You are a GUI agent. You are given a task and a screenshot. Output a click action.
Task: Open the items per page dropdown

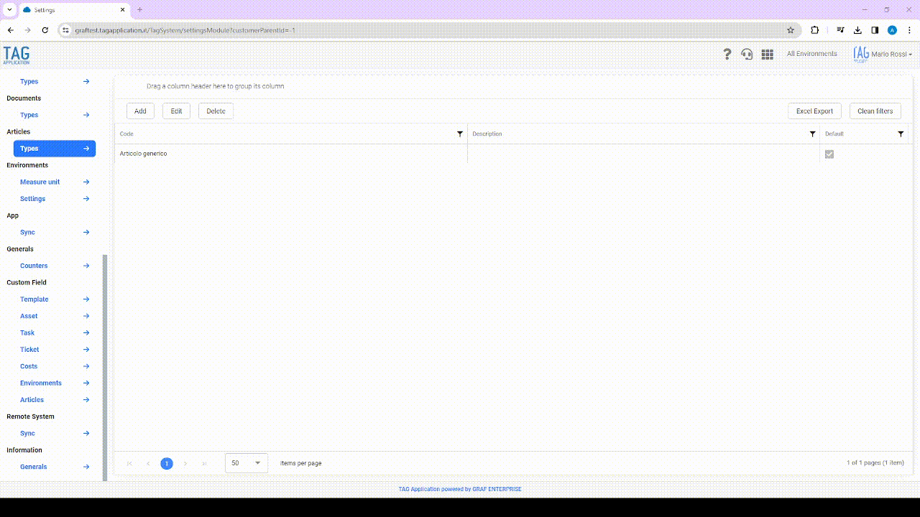pos(247,463)
